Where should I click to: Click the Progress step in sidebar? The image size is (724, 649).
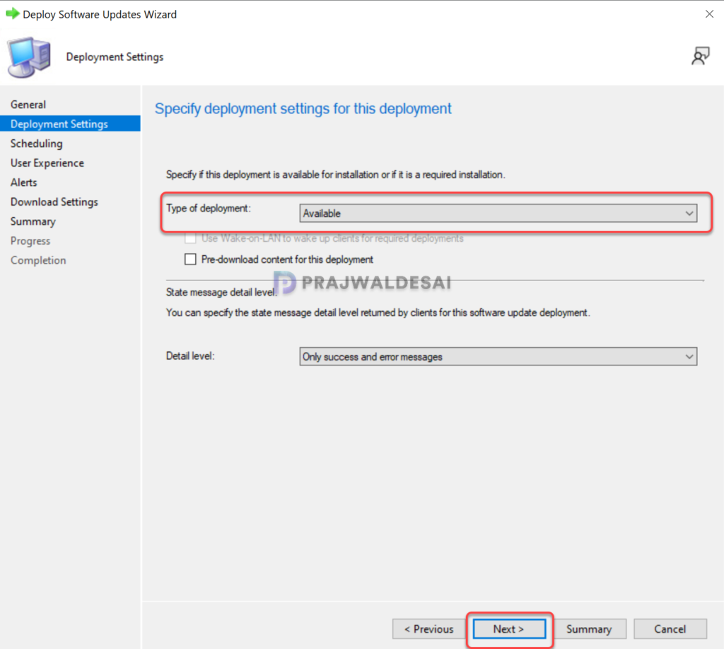(x=30, y=241)
